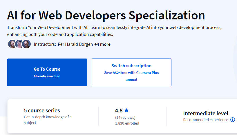Click the Instructors: label
This screenshot has width=237, height=135.
point(45,44)
